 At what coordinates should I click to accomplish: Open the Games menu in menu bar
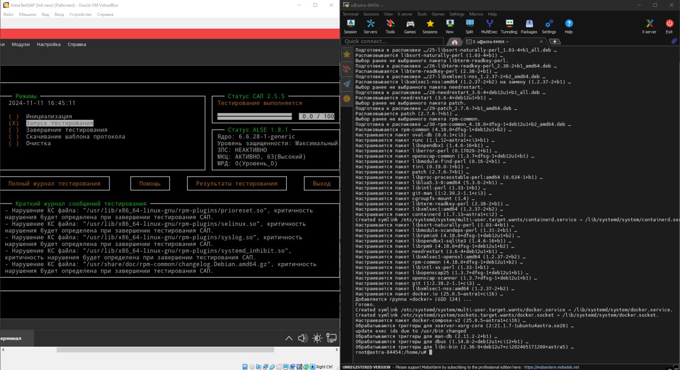pos(438,14)
